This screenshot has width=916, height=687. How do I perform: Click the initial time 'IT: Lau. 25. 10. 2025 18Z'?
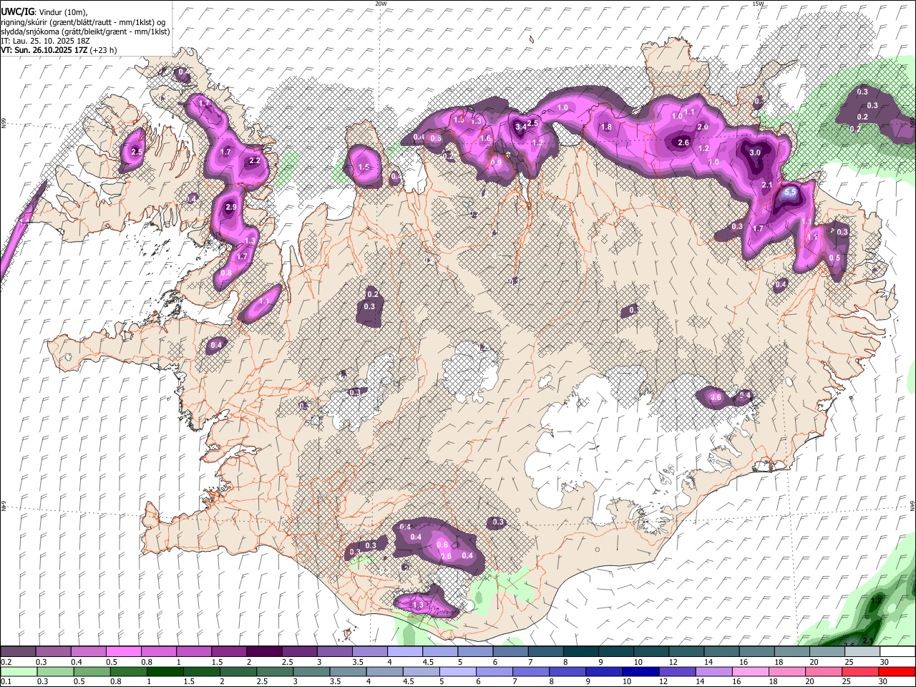click(45, 41)
